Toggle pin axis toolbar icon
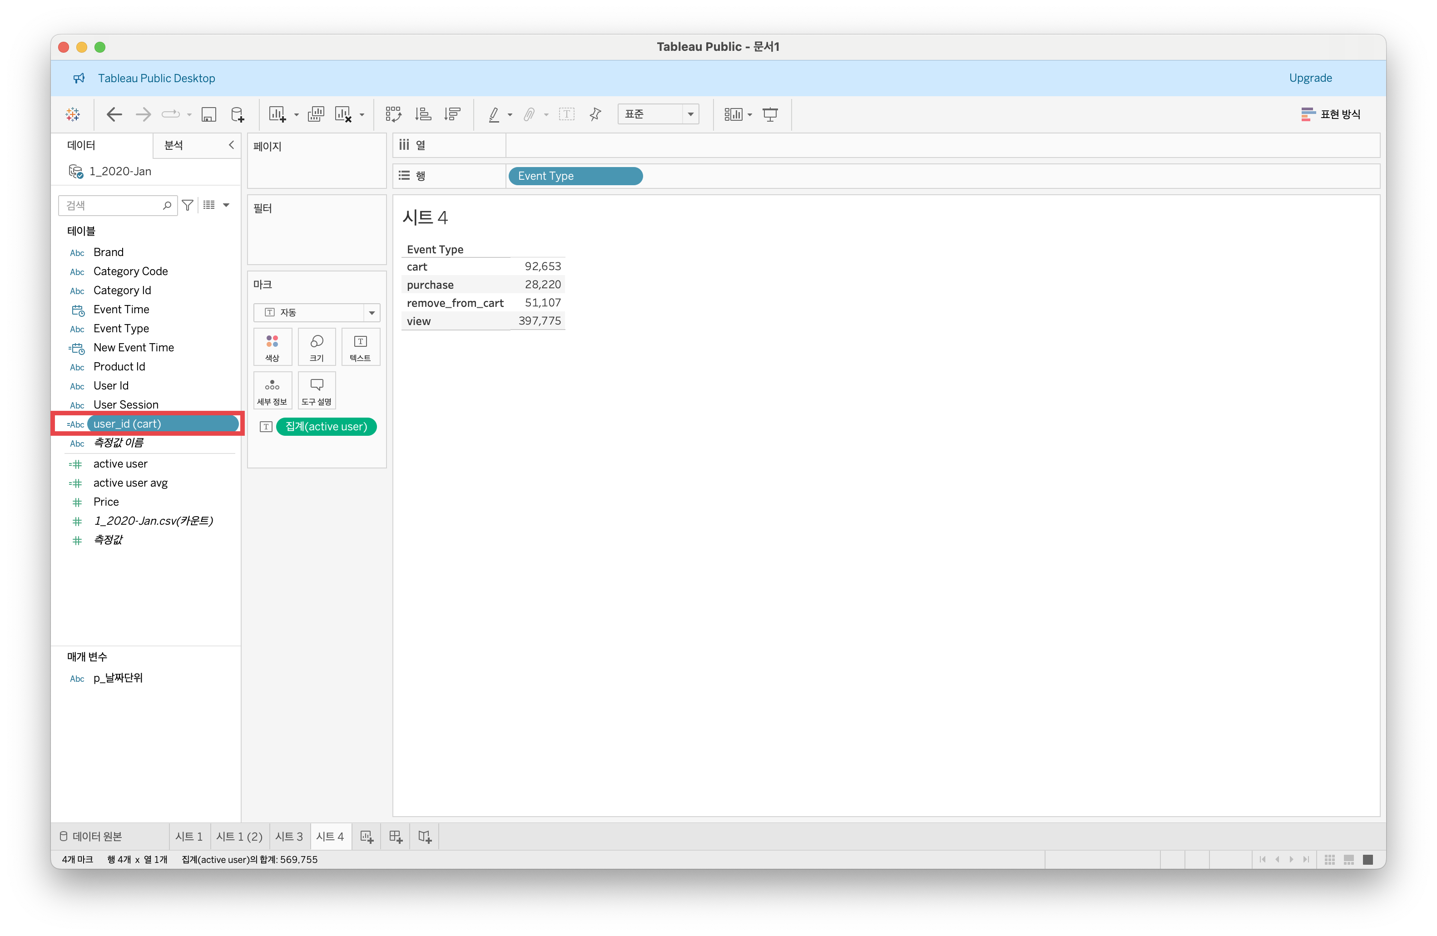This screenshot has height=936, width=1437. pos(595,114)
